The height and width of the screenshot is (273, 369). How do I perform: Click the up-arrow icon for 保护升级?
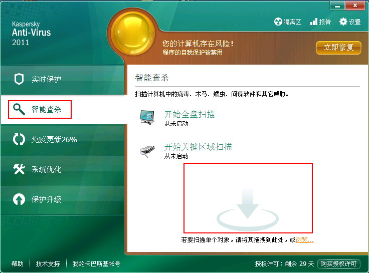click(19, 199)
